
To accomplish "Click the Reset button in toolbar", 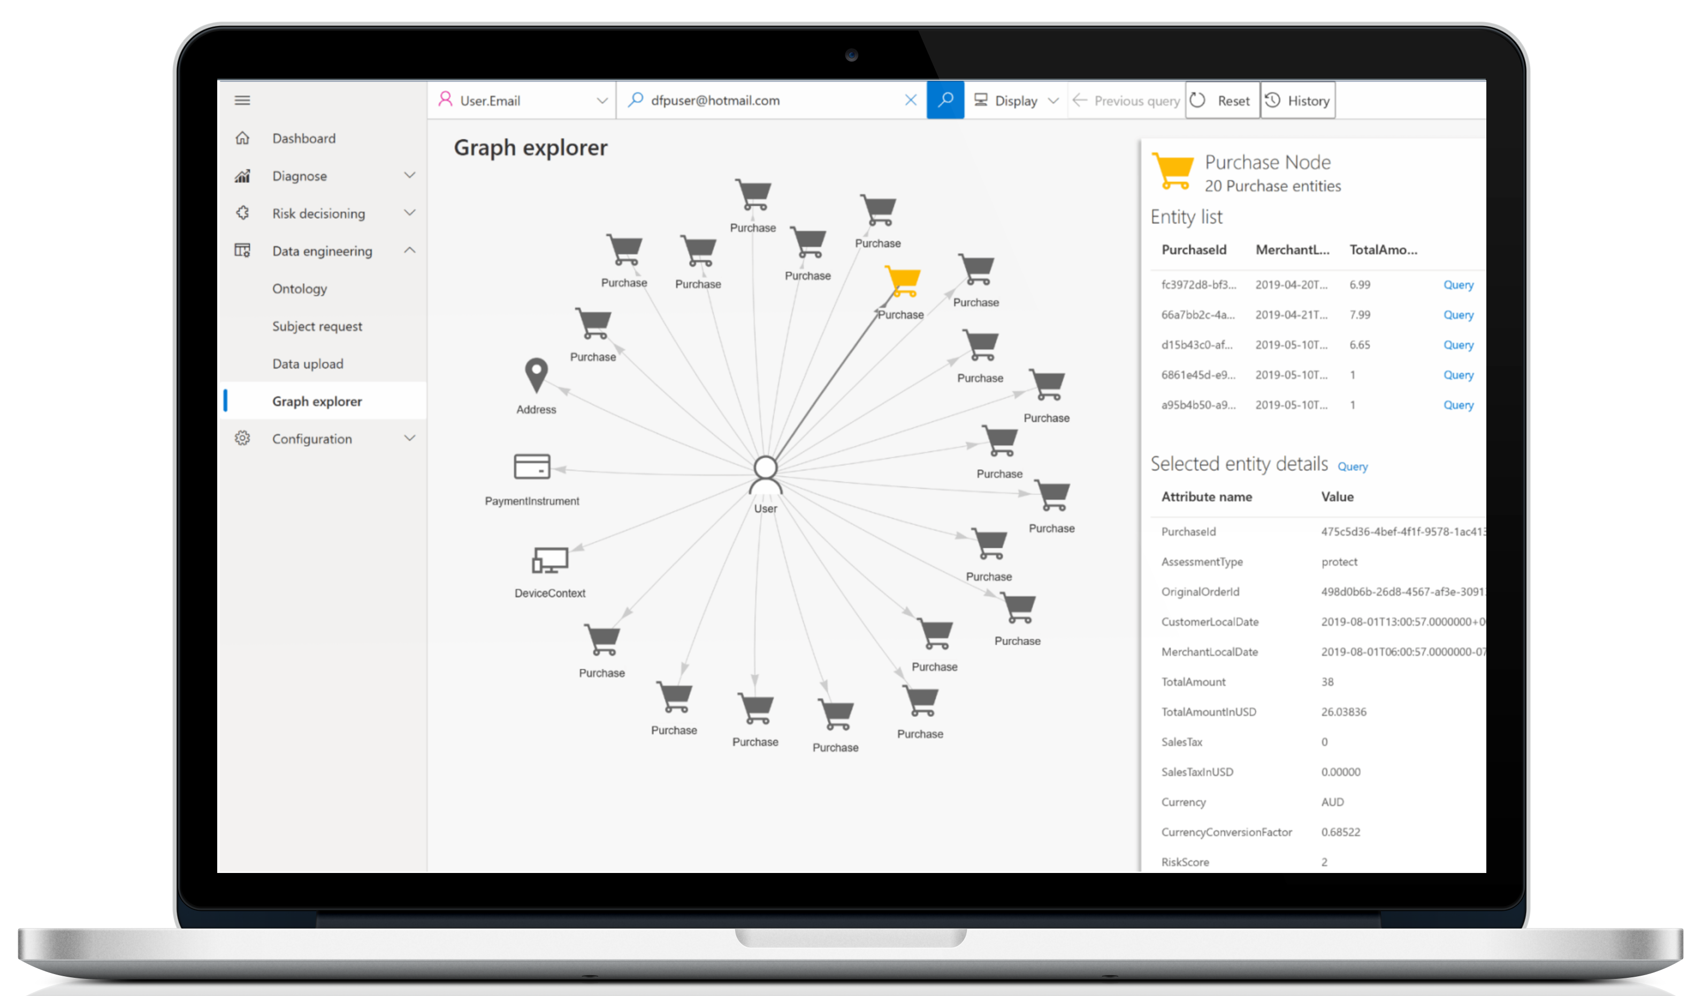I will (1227, 99).
